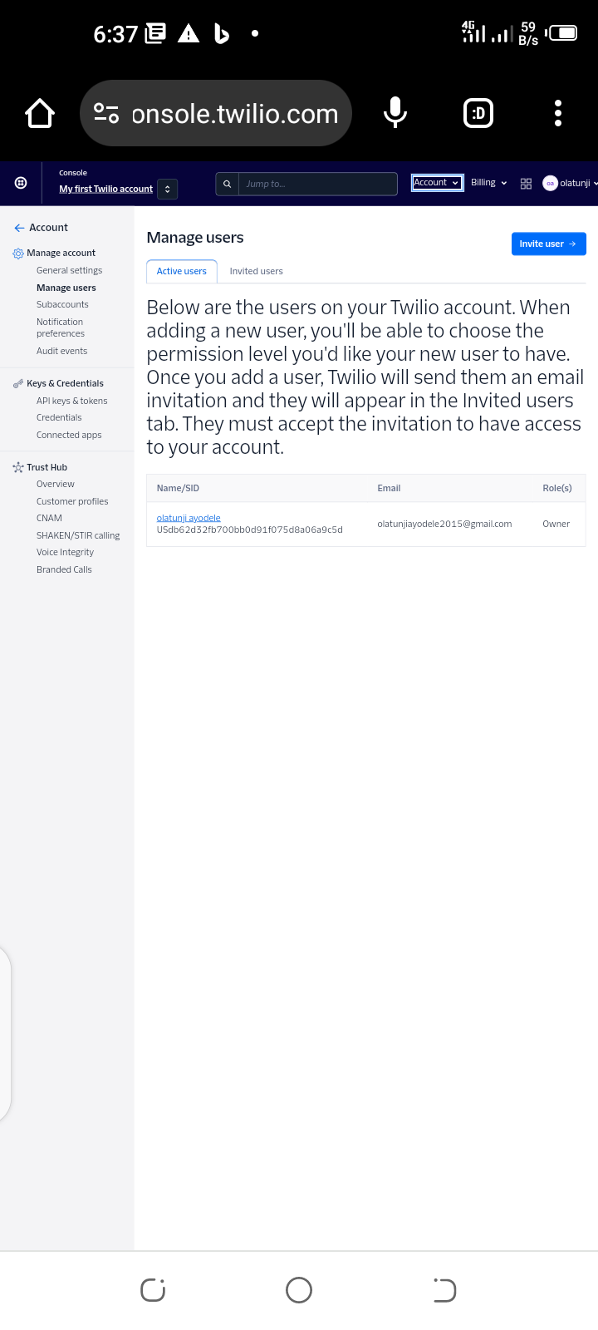Open the browser tab switcher
The image size is (598, 1330).
(478, 113)
